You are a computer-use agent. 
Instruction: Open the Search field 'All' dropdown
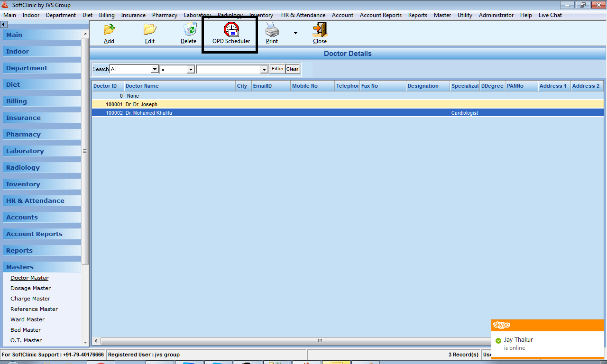pyautogui.click(x=154, y=69)
